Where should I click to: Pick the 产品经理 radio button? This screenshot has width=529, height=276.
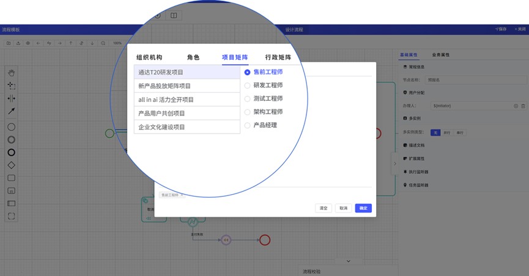[x=248, y=125]
